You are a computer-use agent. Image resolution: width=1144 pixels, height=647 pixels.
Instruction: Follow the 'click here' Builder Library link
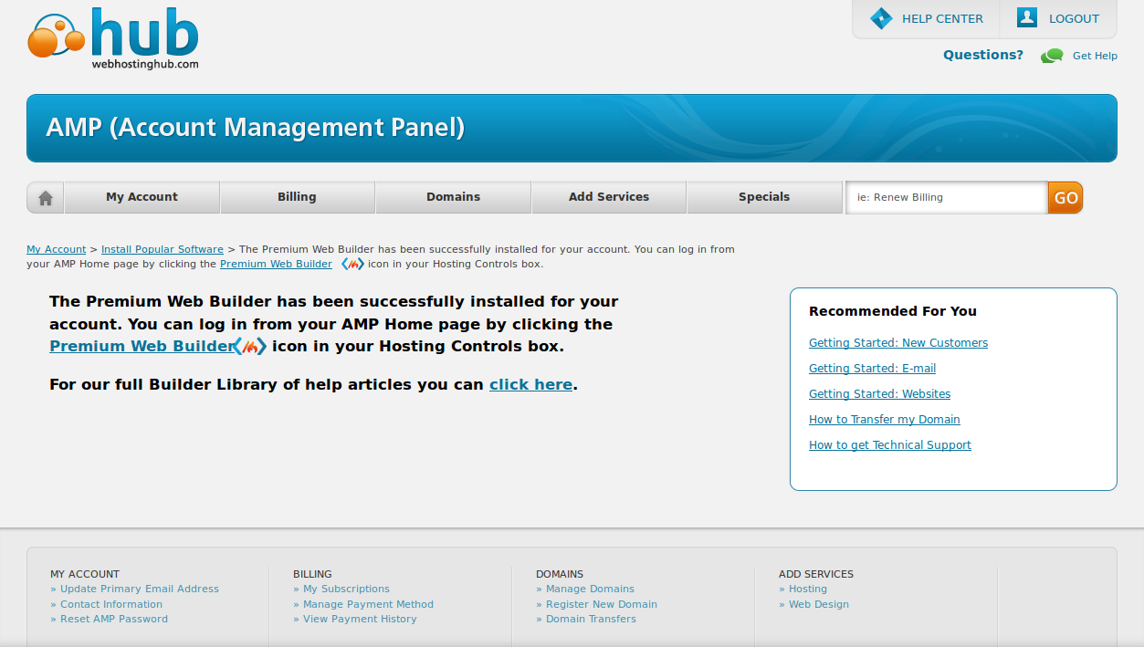530,385
